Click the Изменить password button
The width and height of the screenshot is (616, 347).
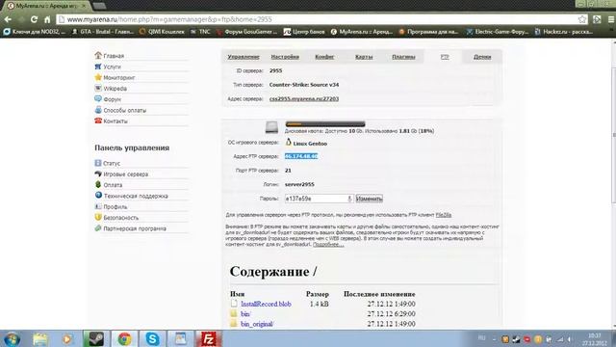point(369,199)
